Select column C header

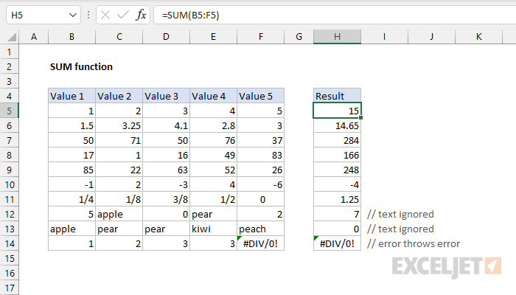coord(119,37)
